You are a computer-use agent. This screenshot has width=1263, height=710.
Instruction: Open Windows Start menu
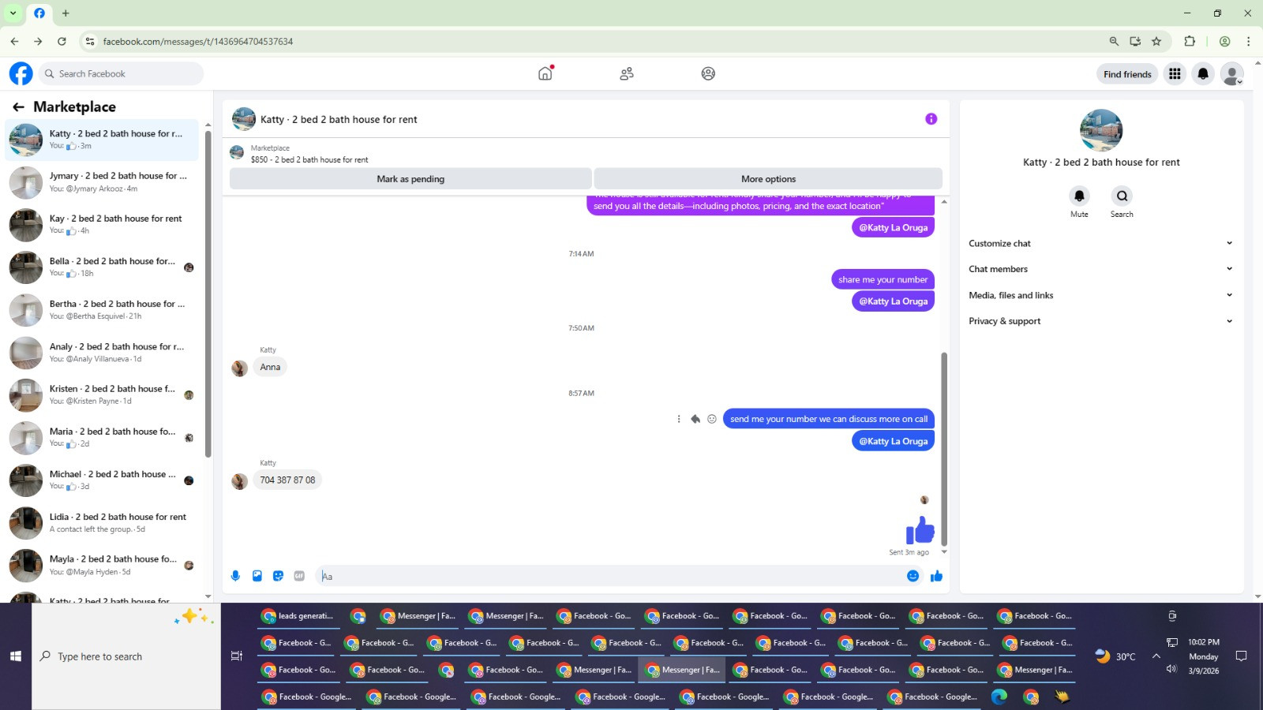(16, 656)
